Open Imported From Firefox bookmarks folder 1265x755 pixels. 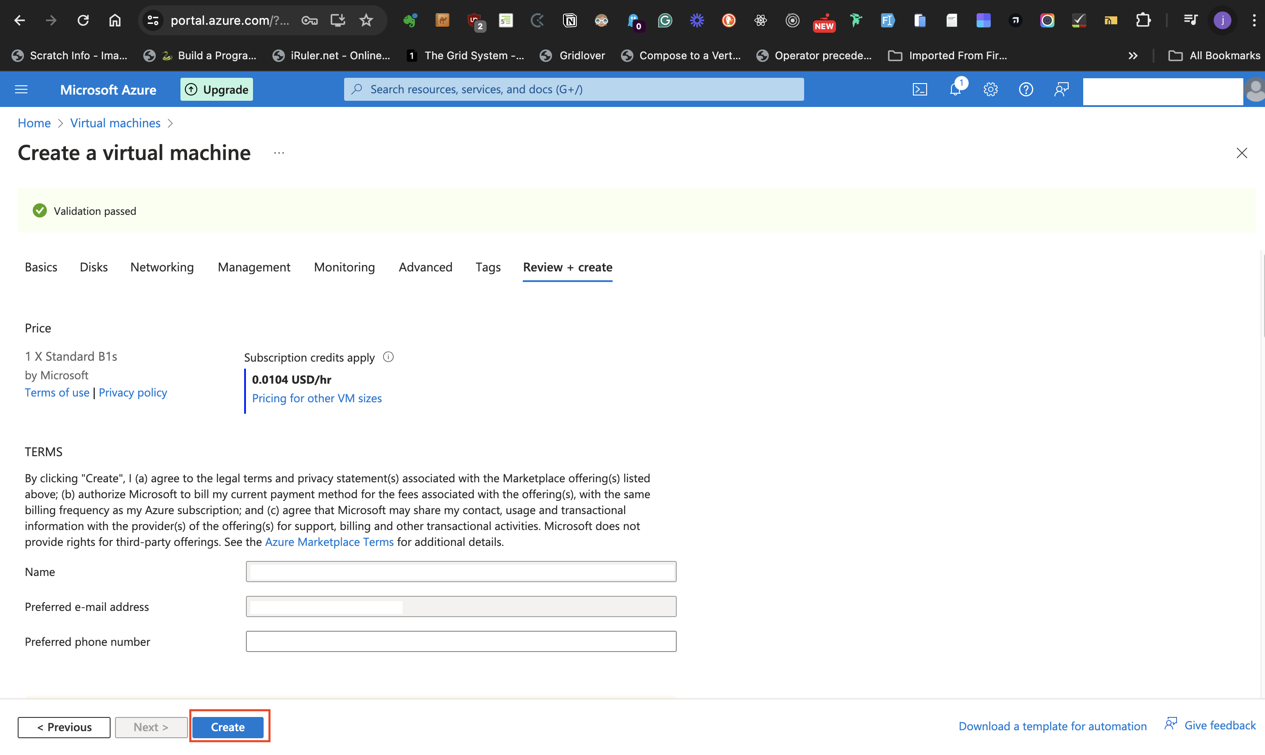947,55
